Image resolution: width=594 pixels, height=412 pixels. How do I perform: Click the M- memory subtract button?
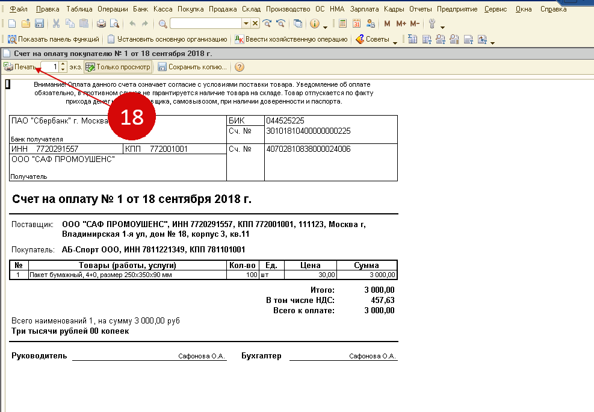coord(415,23)
